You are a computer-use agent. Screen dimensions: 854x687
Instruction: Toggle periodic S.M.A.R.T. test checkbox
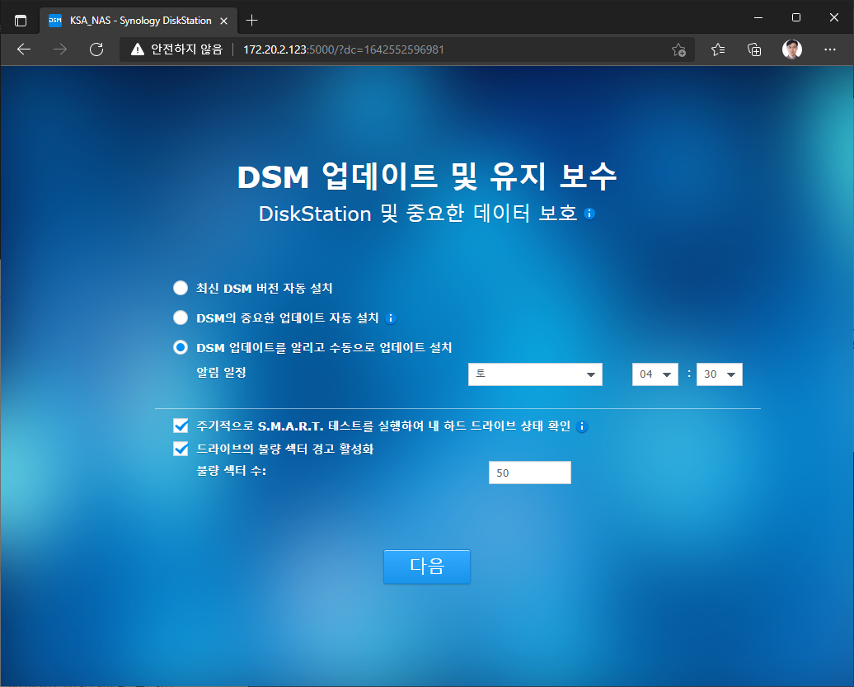click(181, 426)
